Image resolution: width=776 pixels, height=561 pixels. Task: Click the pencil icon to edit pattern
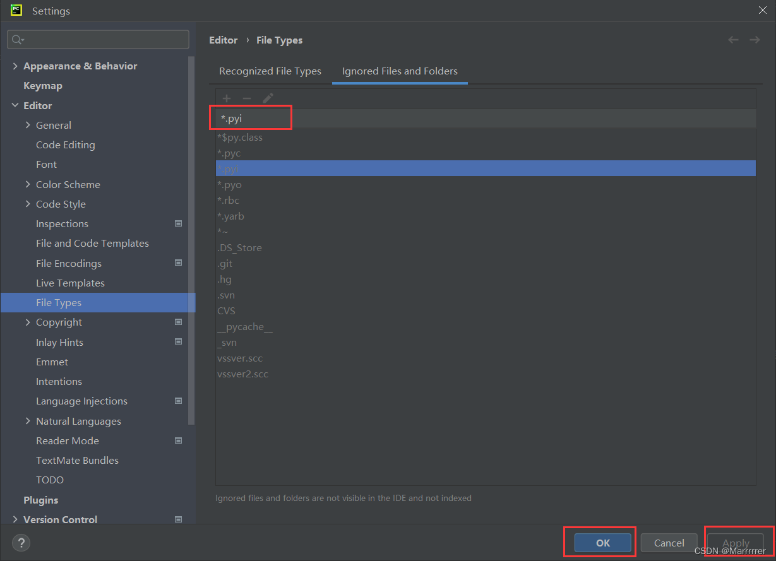267,98
